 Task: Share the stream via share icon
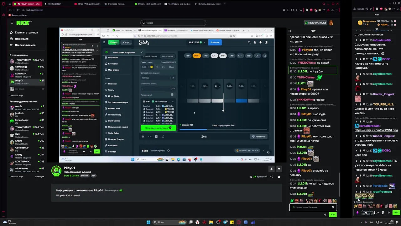(x=272, y=177)
